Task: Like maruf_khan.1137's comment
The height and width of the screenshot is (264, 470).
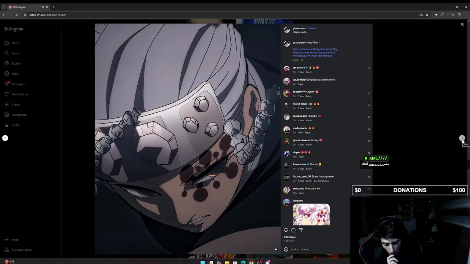Action: pos(369,105)
